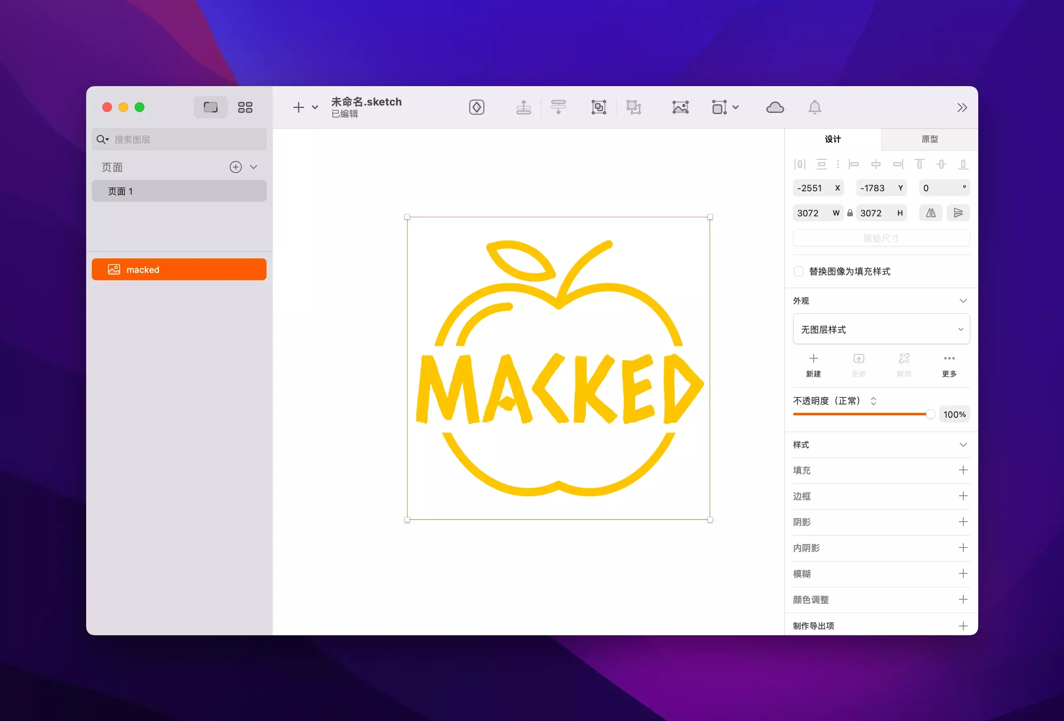1064x721 pixels.
Task: Click the Create Symbol toolbar icon
Action: point(477,108)
